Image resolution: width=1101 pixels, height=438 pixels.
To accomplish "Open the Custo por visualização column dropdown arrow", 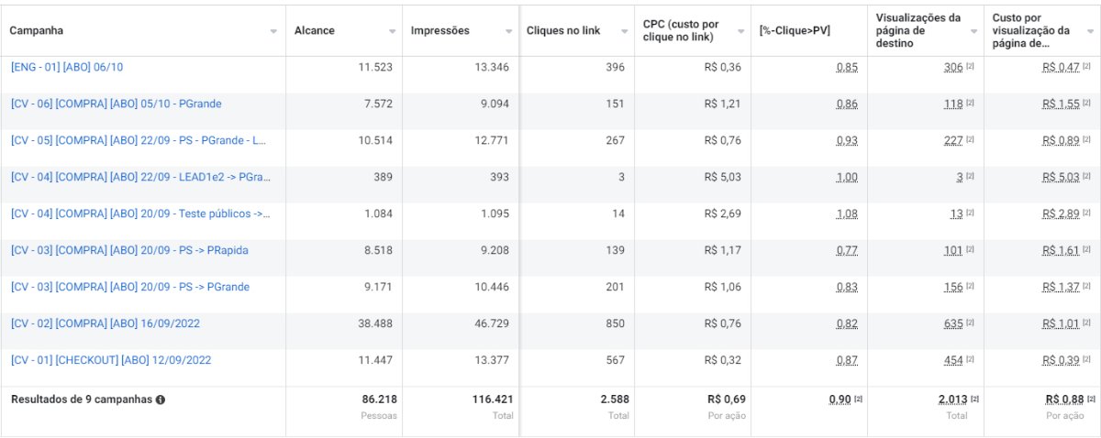I will click(x=1090, y=31).
